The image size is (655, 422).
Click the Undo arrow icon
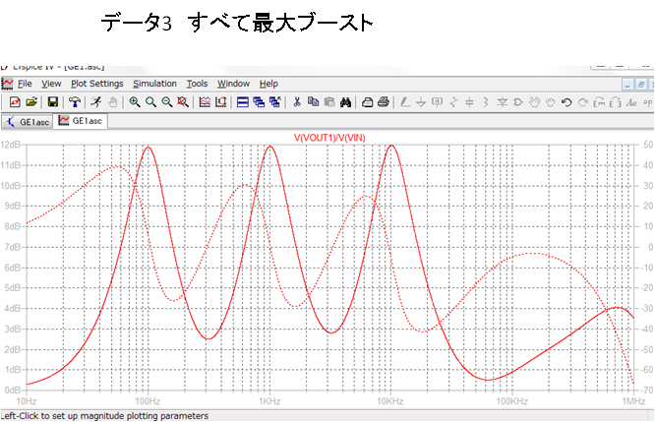tap(566, 102)
